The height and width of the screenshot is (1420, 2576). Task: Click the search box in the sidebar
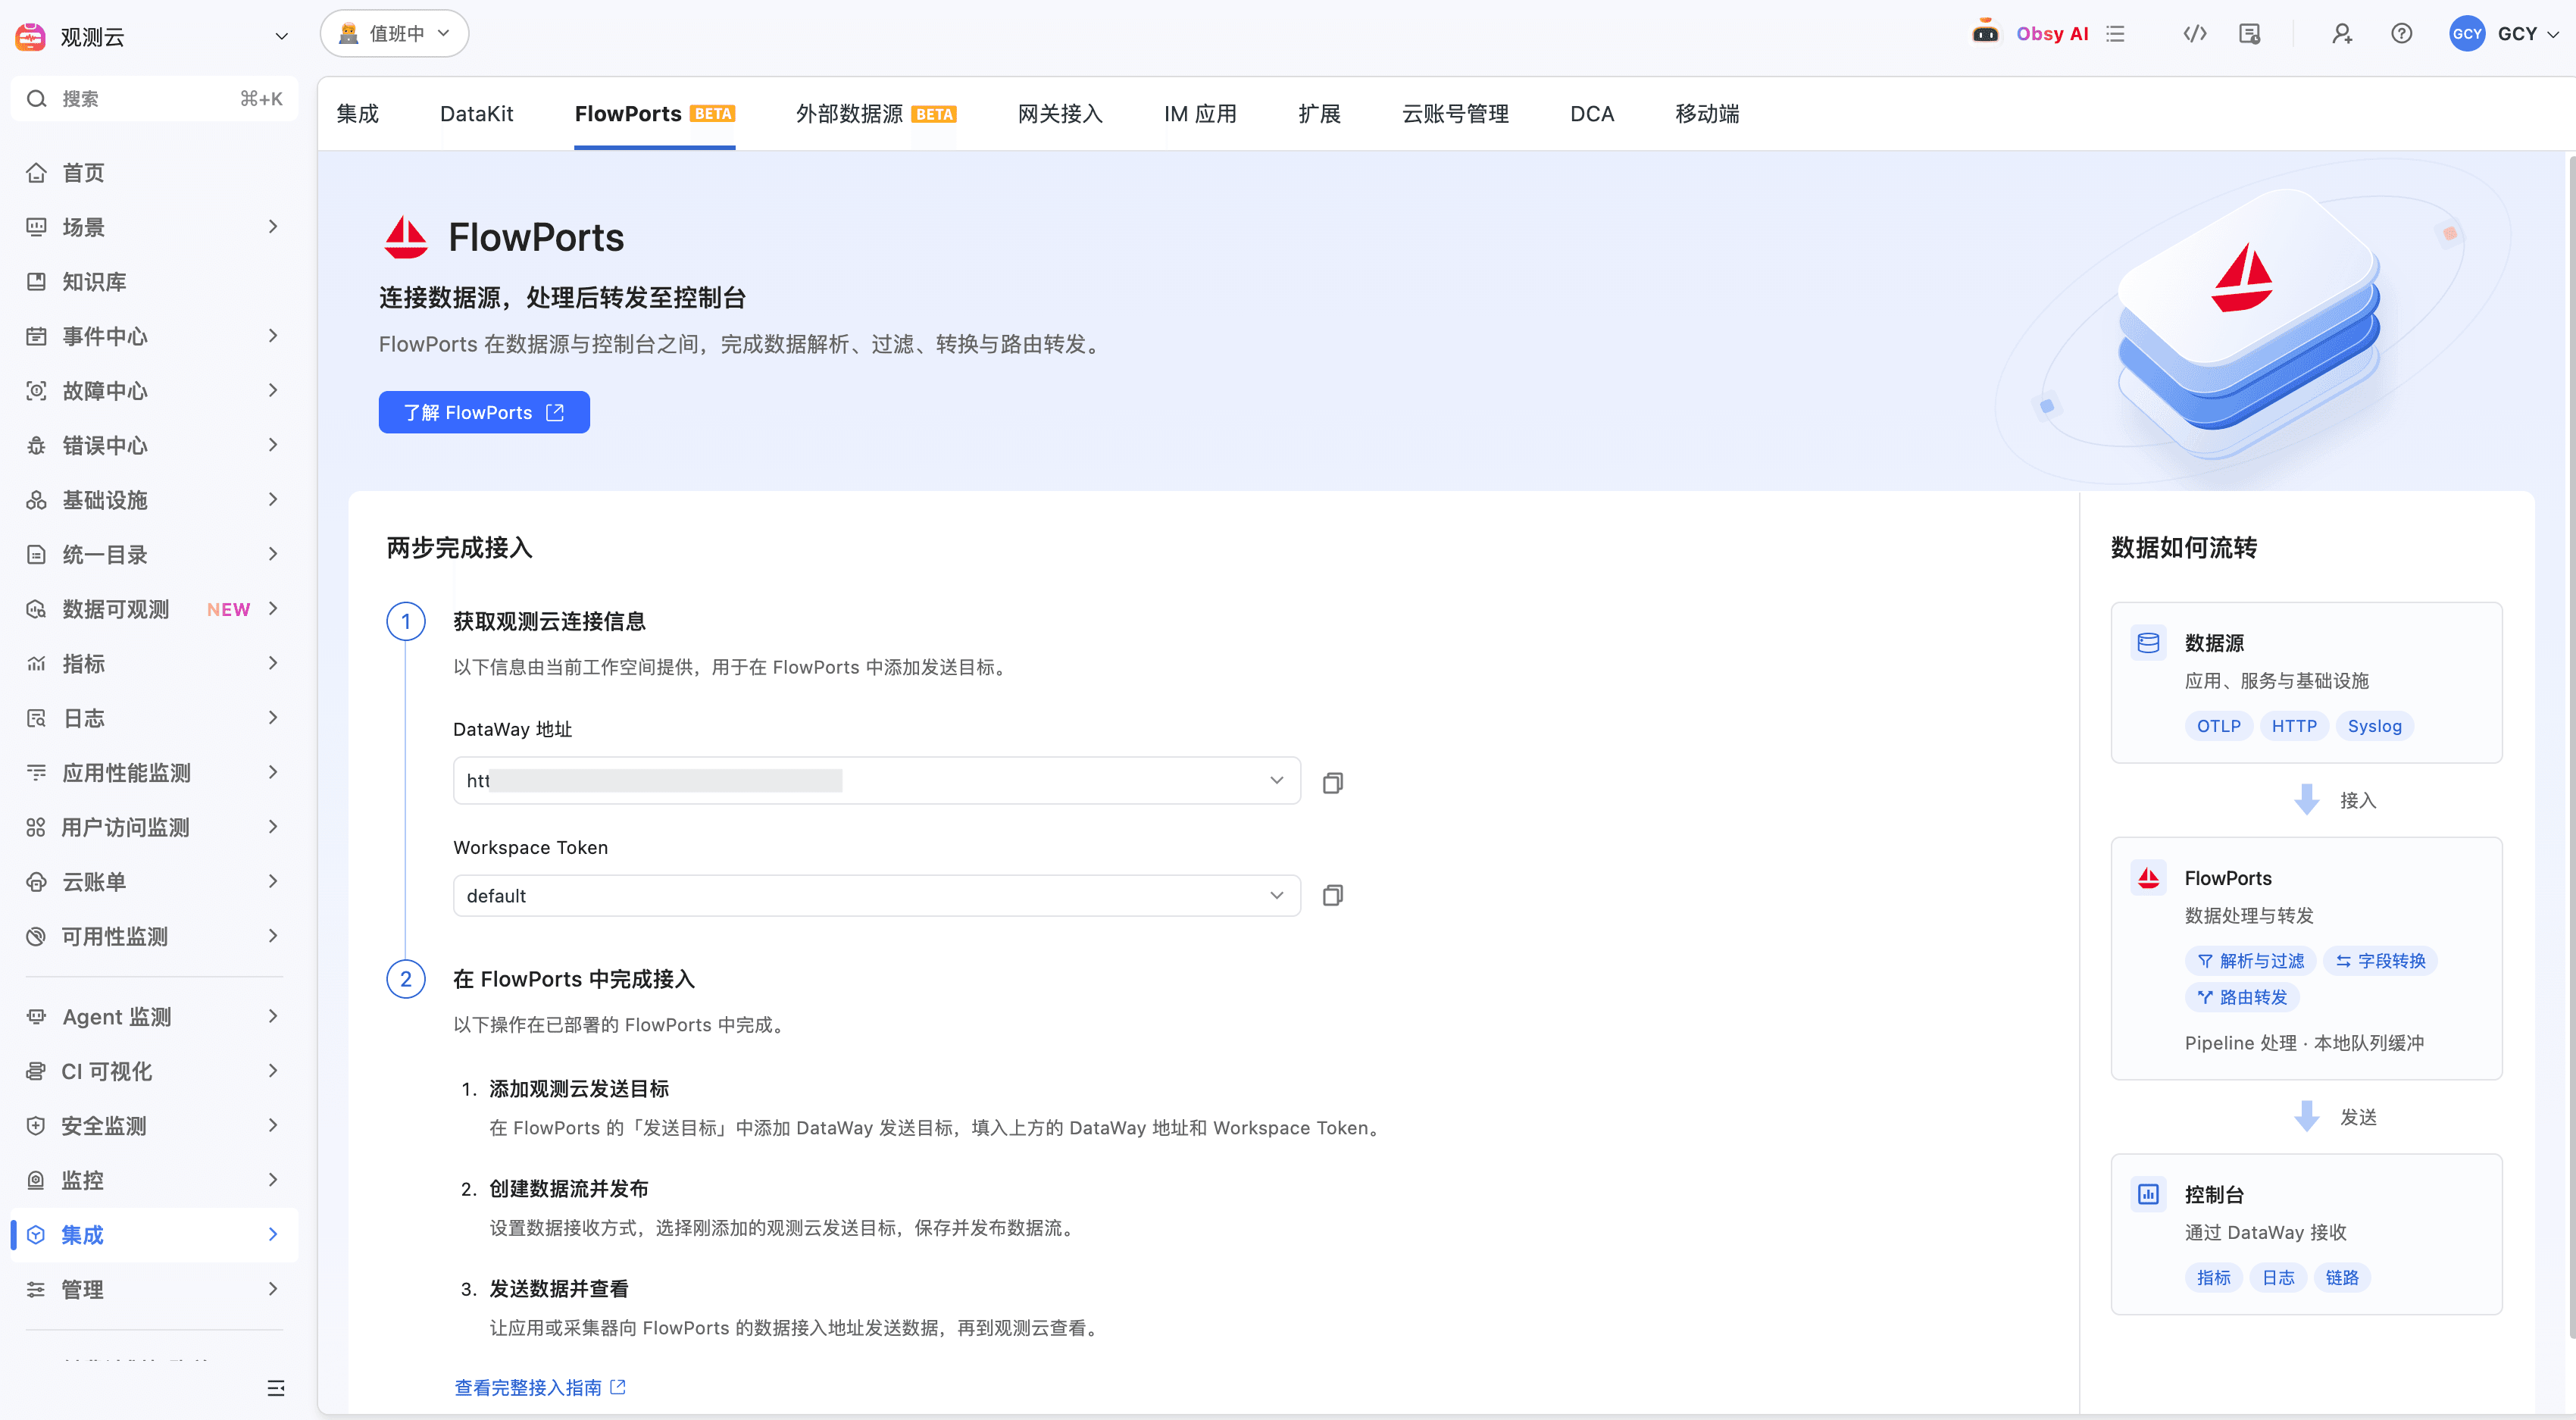tap(154, 99)
